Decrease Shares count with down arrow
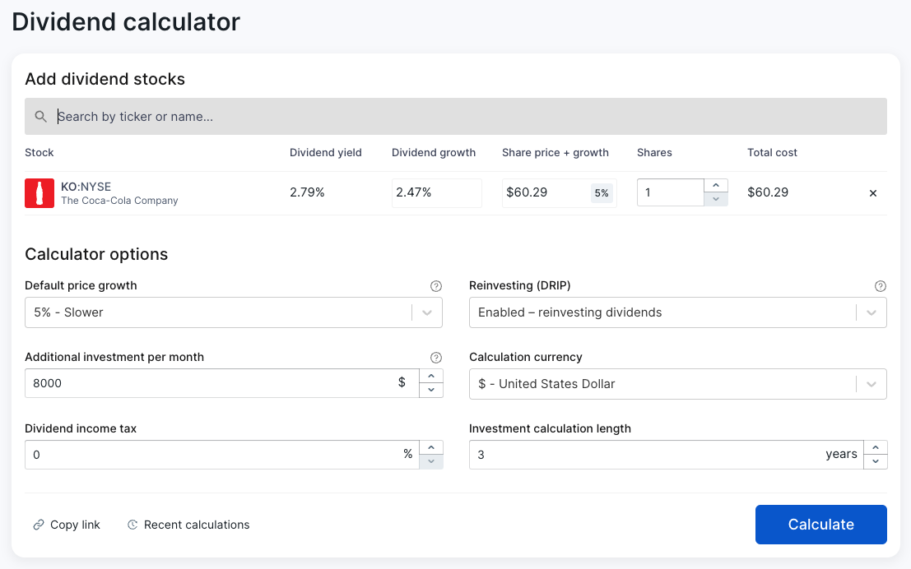Screen dimensions: 911x569 coord(716,199)
